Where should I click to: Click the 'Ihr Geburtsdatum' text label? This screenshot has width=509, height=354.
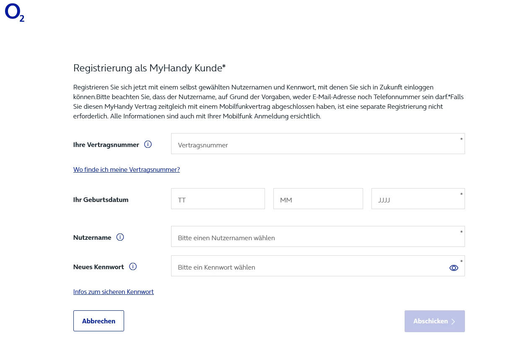101,200
